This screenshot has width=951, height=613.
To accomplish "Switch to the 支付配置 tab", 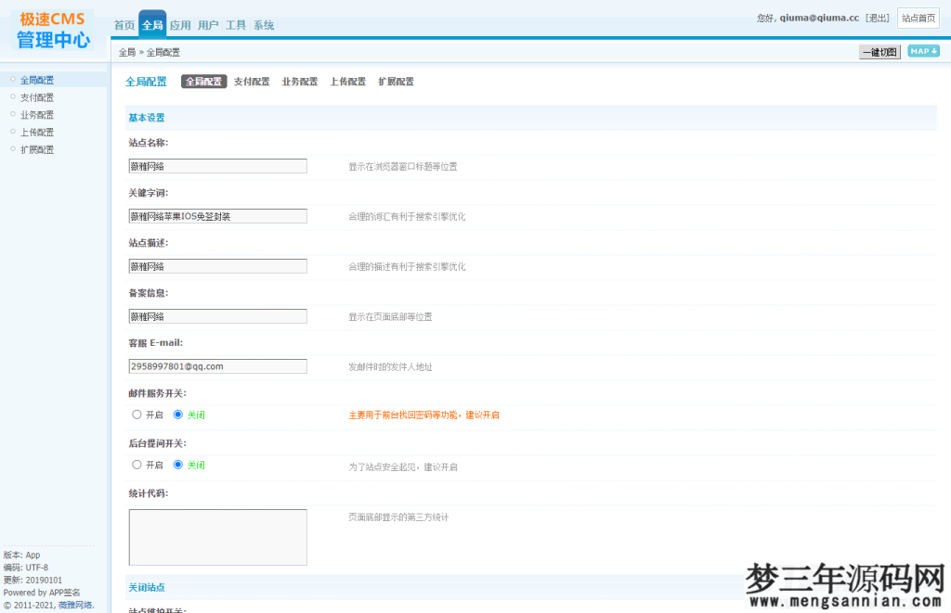I will (x=250, y=82).
